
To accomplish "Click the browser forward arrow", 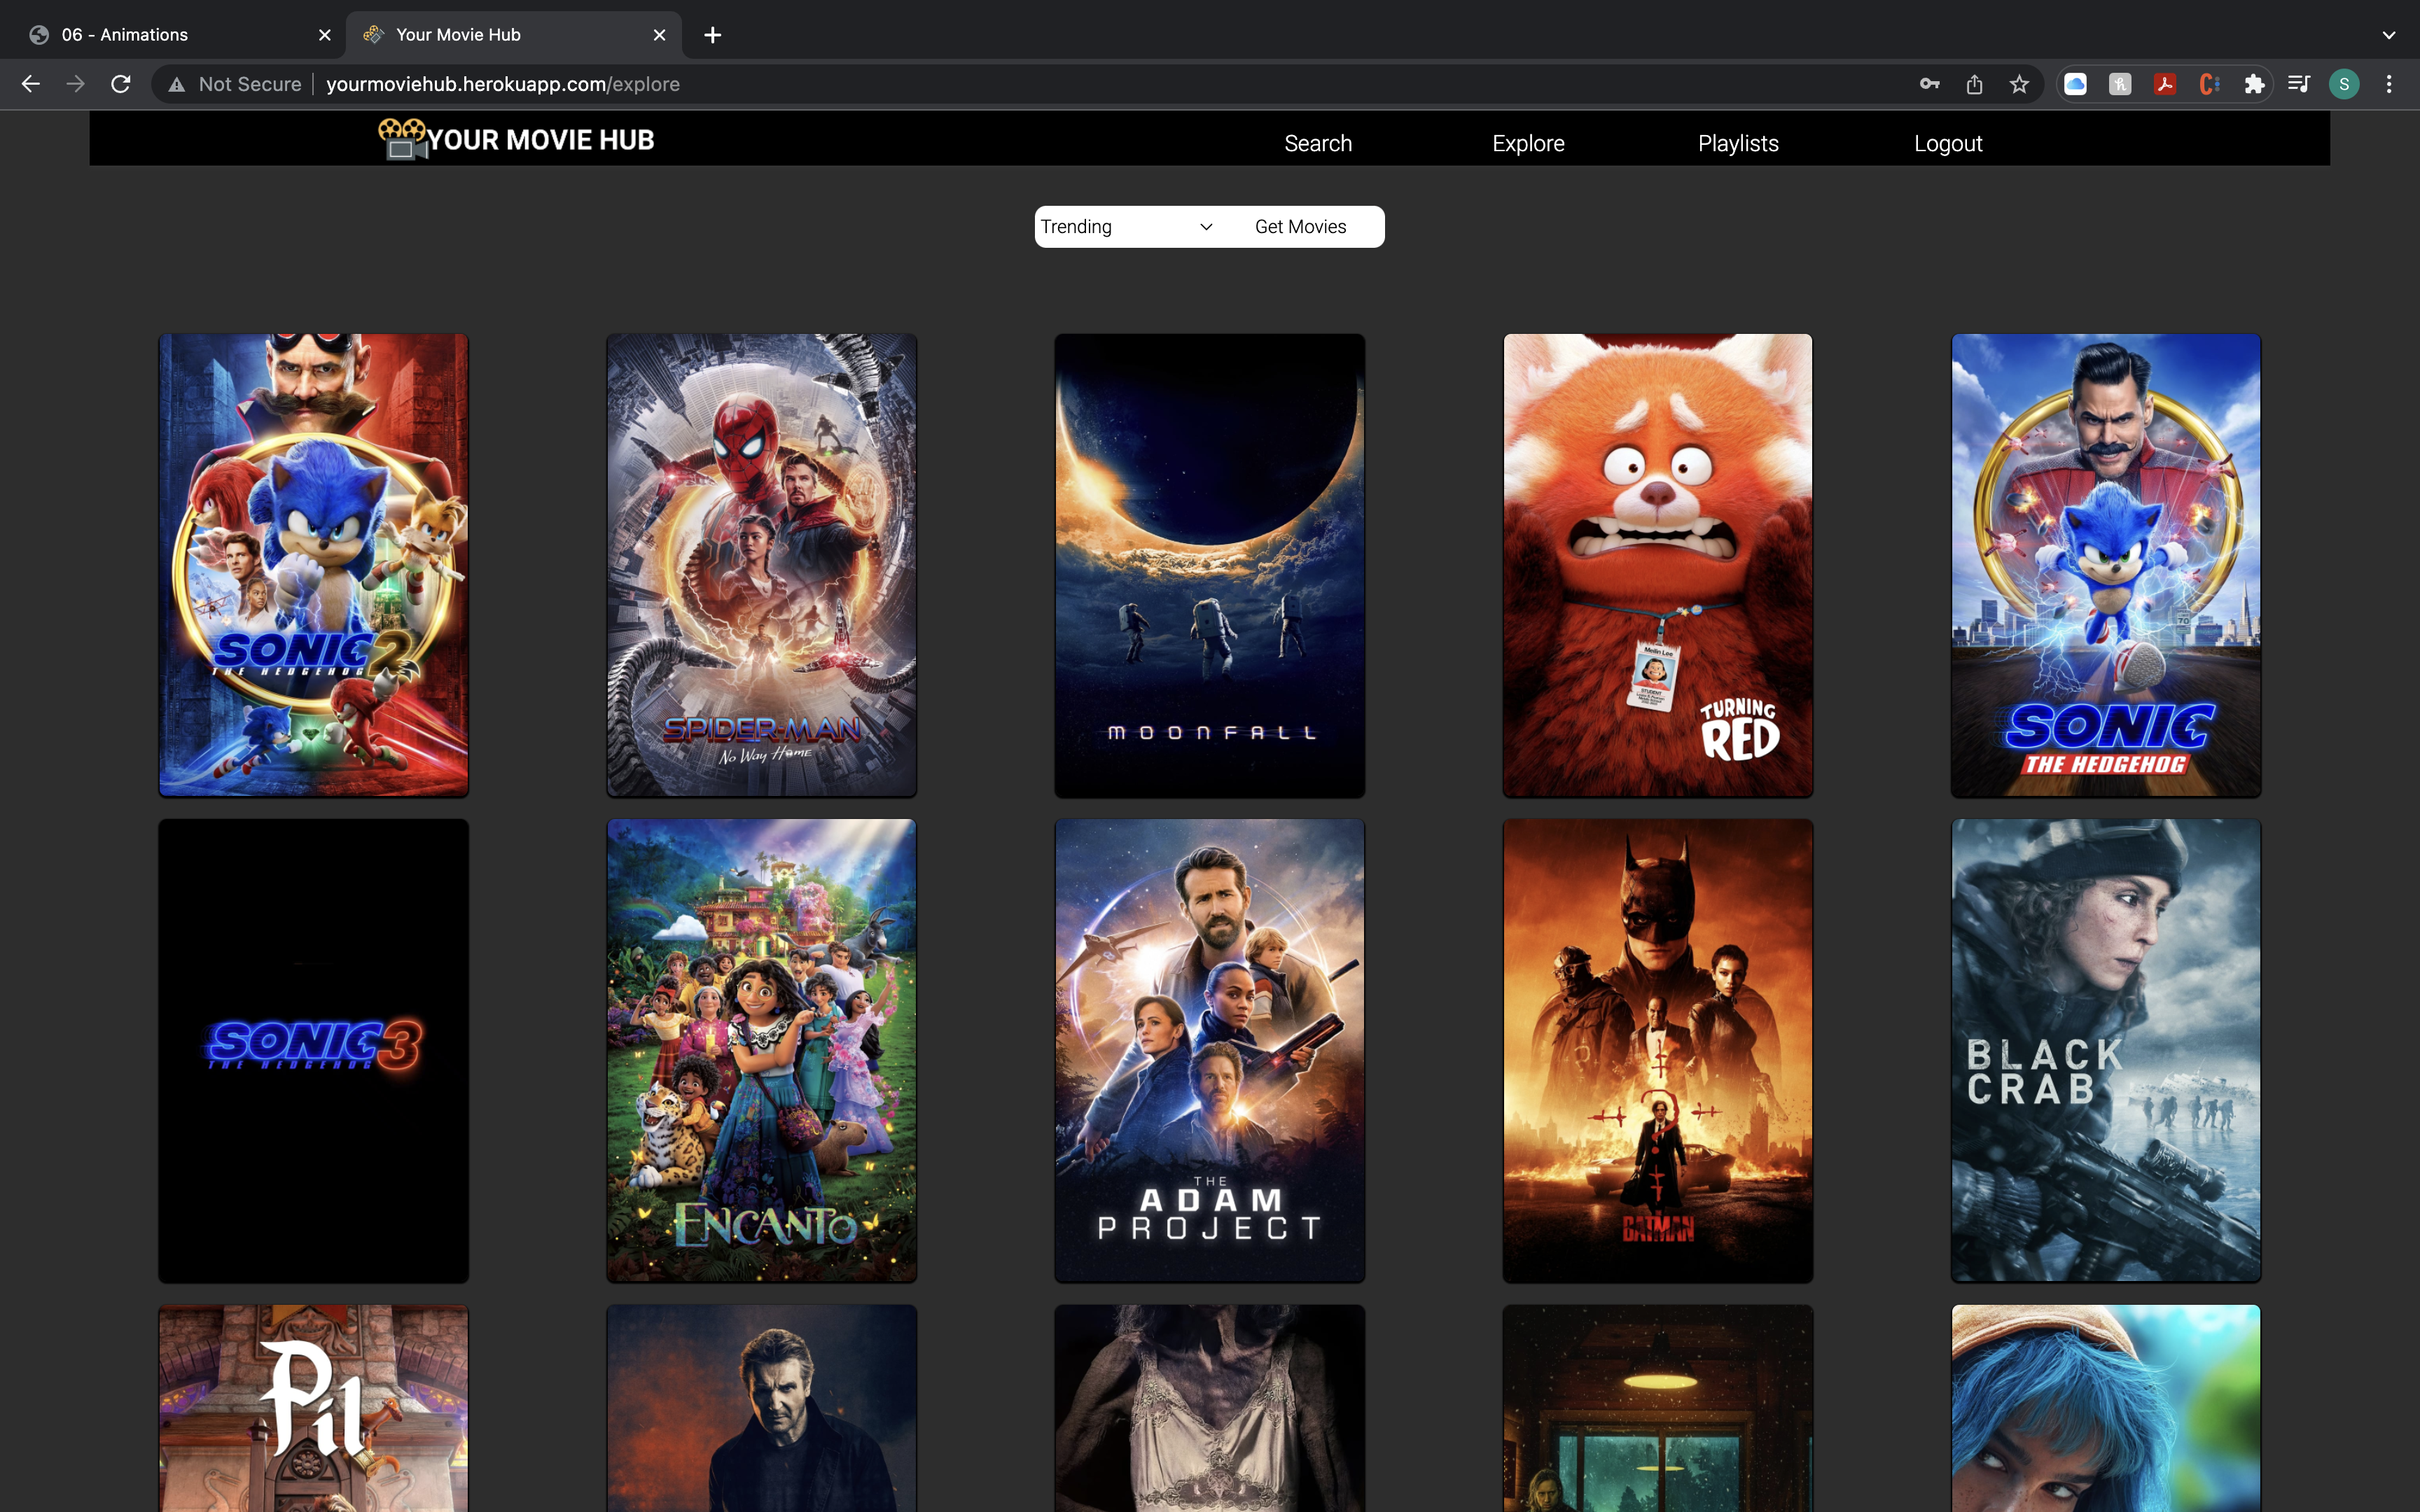I will 76,84.
